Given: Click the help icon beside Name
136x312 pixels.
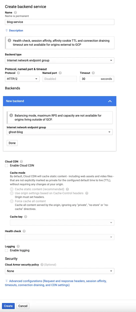Looking at the screenshot, I should pos(15,12).
